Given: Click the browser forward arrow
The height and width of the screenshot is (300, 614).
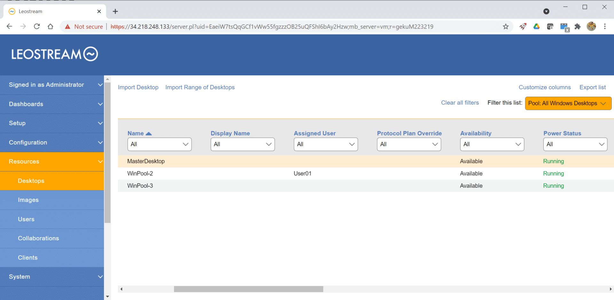Looking at the screenshot, I should 23,26.
